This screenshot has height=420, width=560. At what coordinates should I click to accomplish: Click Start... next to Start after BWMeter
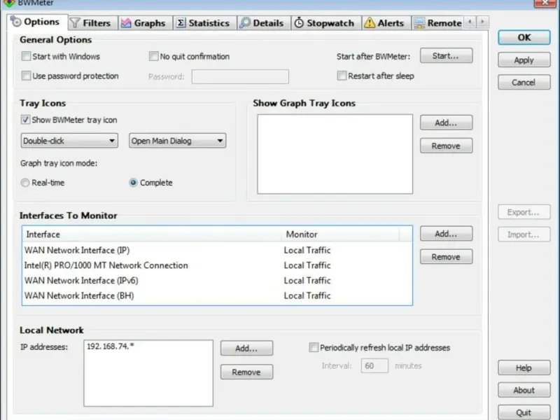coord(446,56)
